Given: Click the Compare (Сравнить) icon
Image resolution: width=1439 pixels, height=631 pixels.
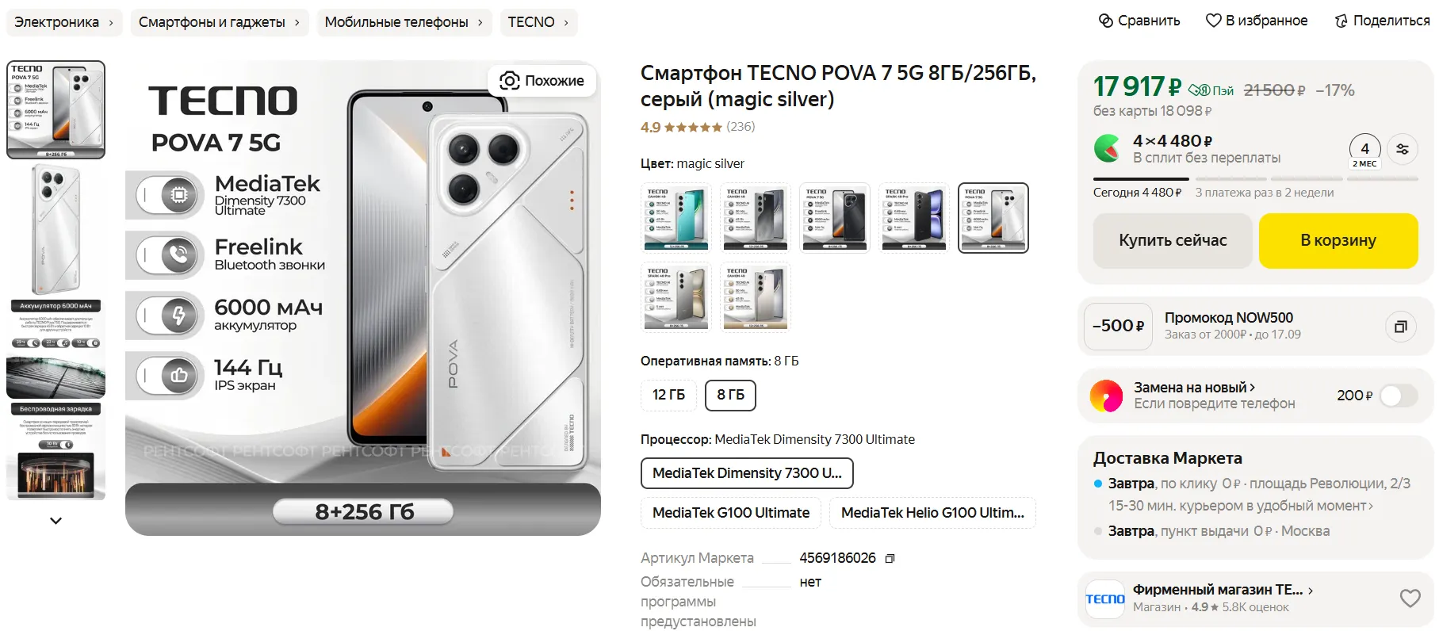Looking at the screenshot, I should [1106, 21].
